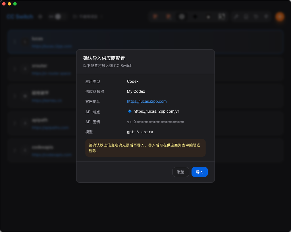Screen dimensions: 291x232
Task: Click the 导入 button to import the configuration
Action: 199,172
